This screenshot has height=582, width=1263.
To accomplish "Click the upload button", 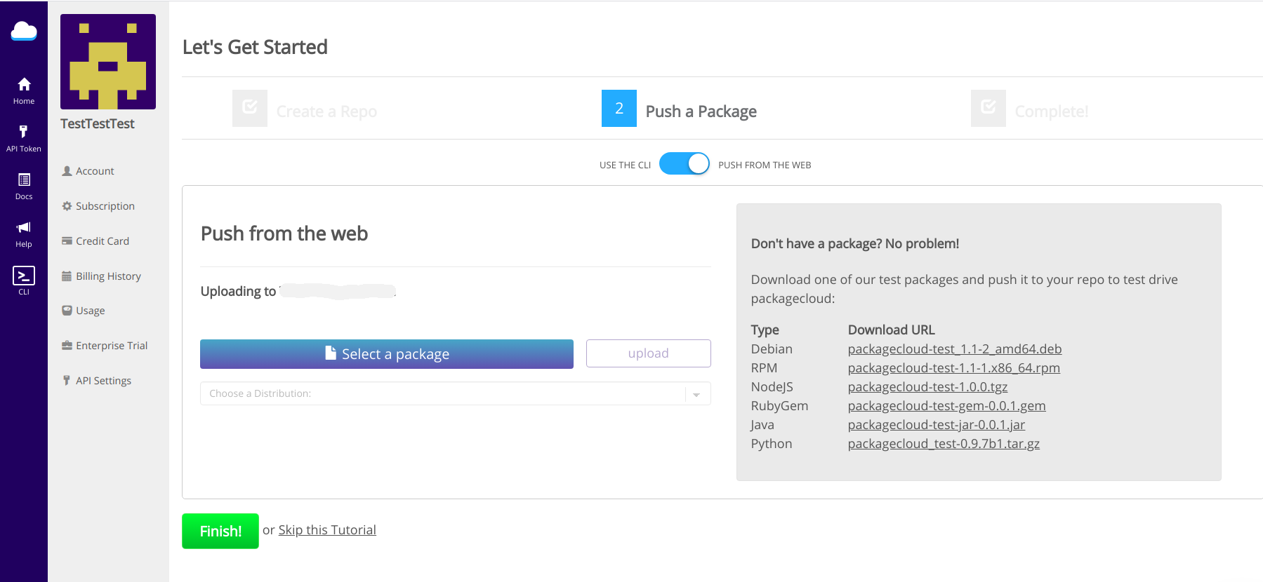I will (x=649, y=353).
